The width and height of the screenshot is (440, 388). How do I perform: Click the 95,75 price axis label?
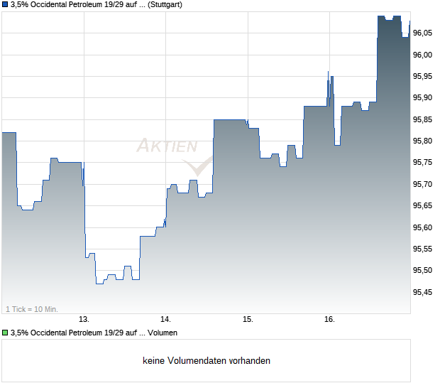tap(422, 163)
